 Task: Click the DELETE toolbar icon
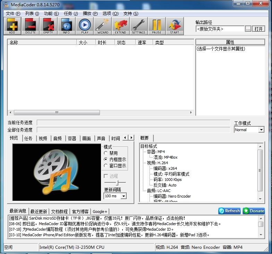[x=30, y=26]
